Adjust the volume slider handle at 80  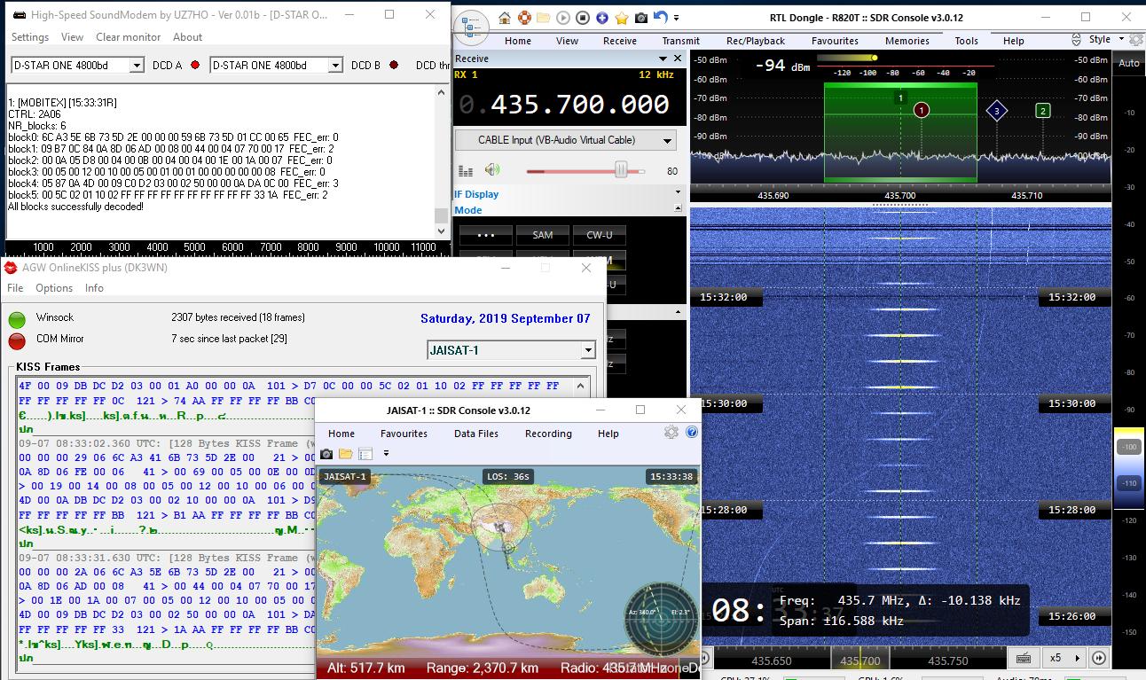(x=621, y=170)
